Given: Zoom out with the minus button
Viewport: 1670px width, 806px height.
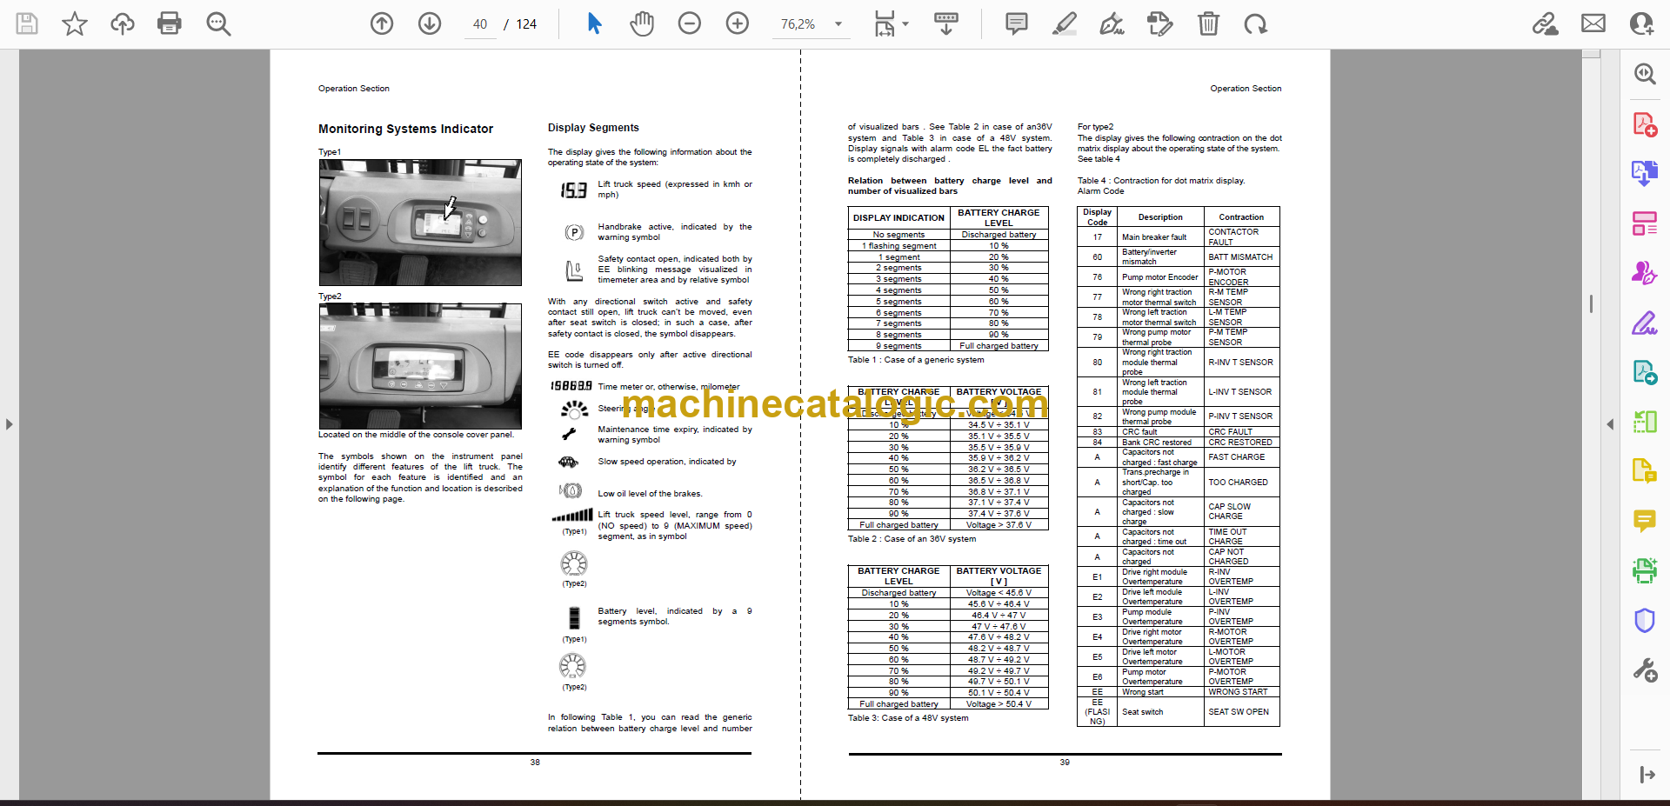Looking at the screenshot, I should point(690,23).
